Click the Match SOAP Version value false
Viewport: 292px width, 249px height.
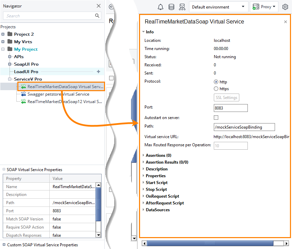(x=73, y=219)
